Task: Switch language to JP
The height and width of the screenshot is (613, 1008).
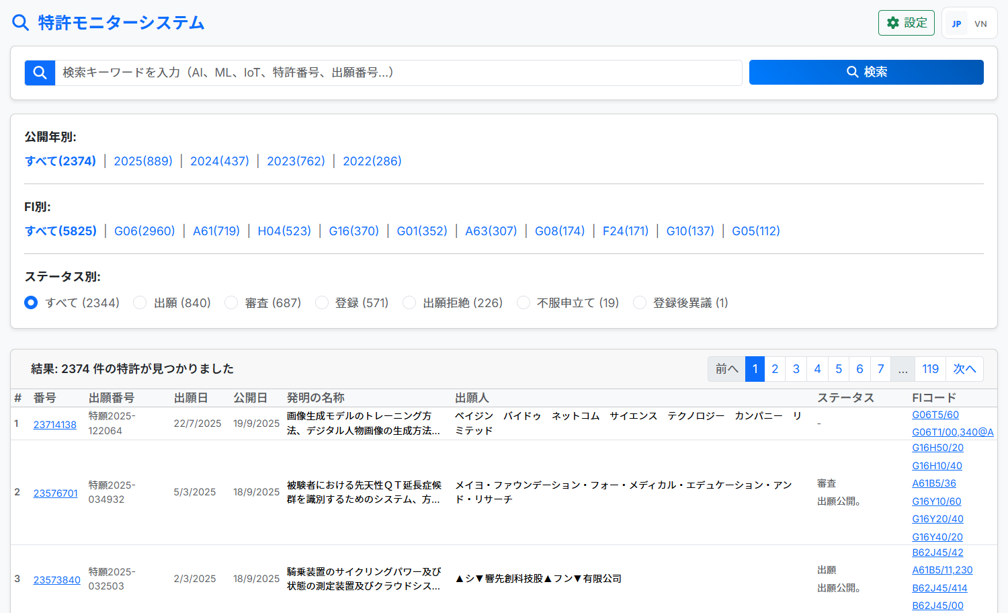Action: [x=956, y=24]
